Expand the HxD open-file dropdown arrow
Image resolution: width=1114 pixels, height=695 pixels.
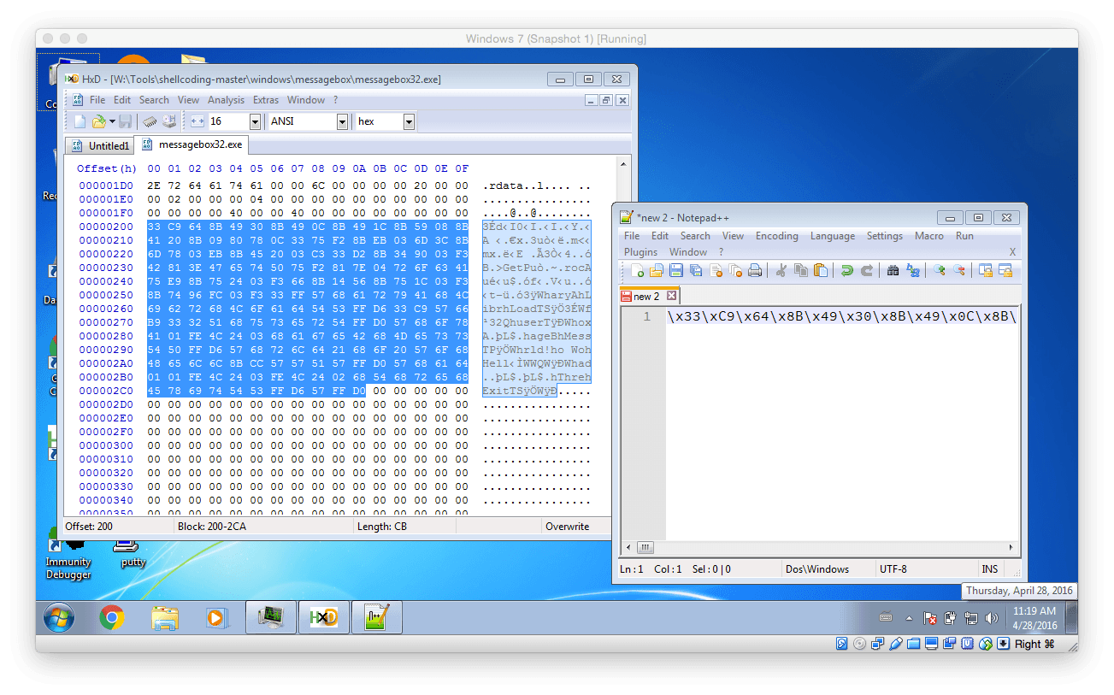pyautogui.click(x=112, y=122)
